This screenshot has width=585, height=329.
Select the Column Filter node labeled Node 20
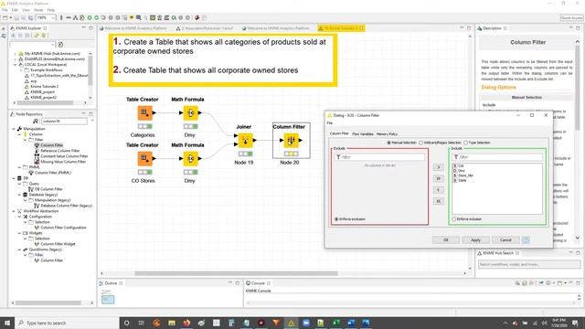point(291,140)
